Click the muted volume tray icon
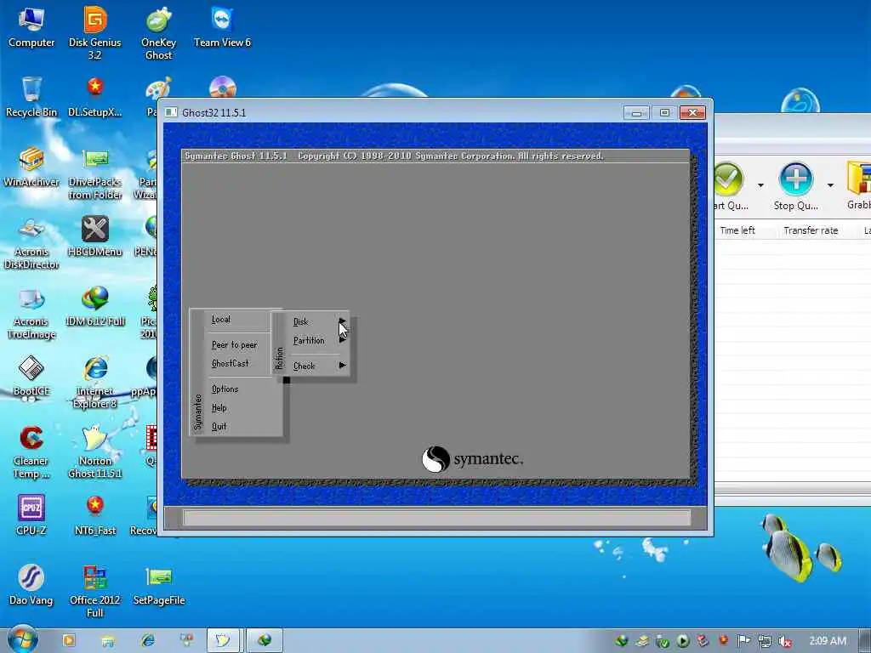This screenshot has width=871, height=653. click(785, 641)
